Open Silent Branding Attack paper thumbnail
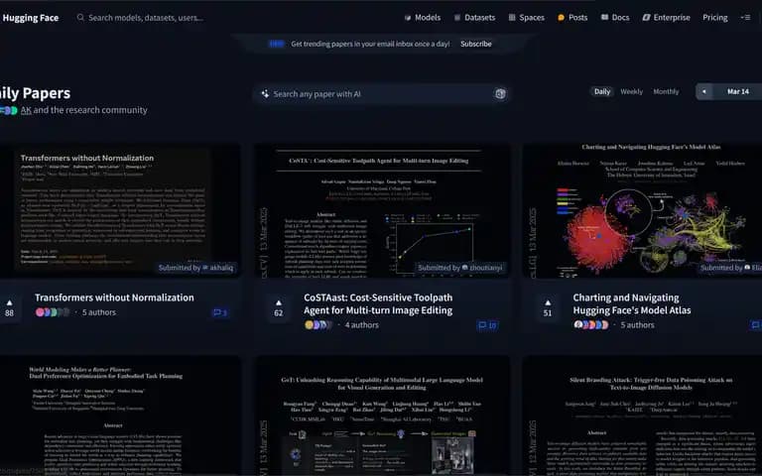Image resolution: width=762 pixels, height=476 pixels. pos(643,416)
